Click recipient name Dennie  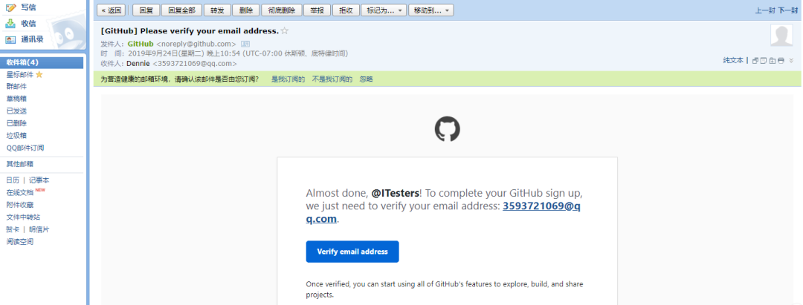pos(138,64)
